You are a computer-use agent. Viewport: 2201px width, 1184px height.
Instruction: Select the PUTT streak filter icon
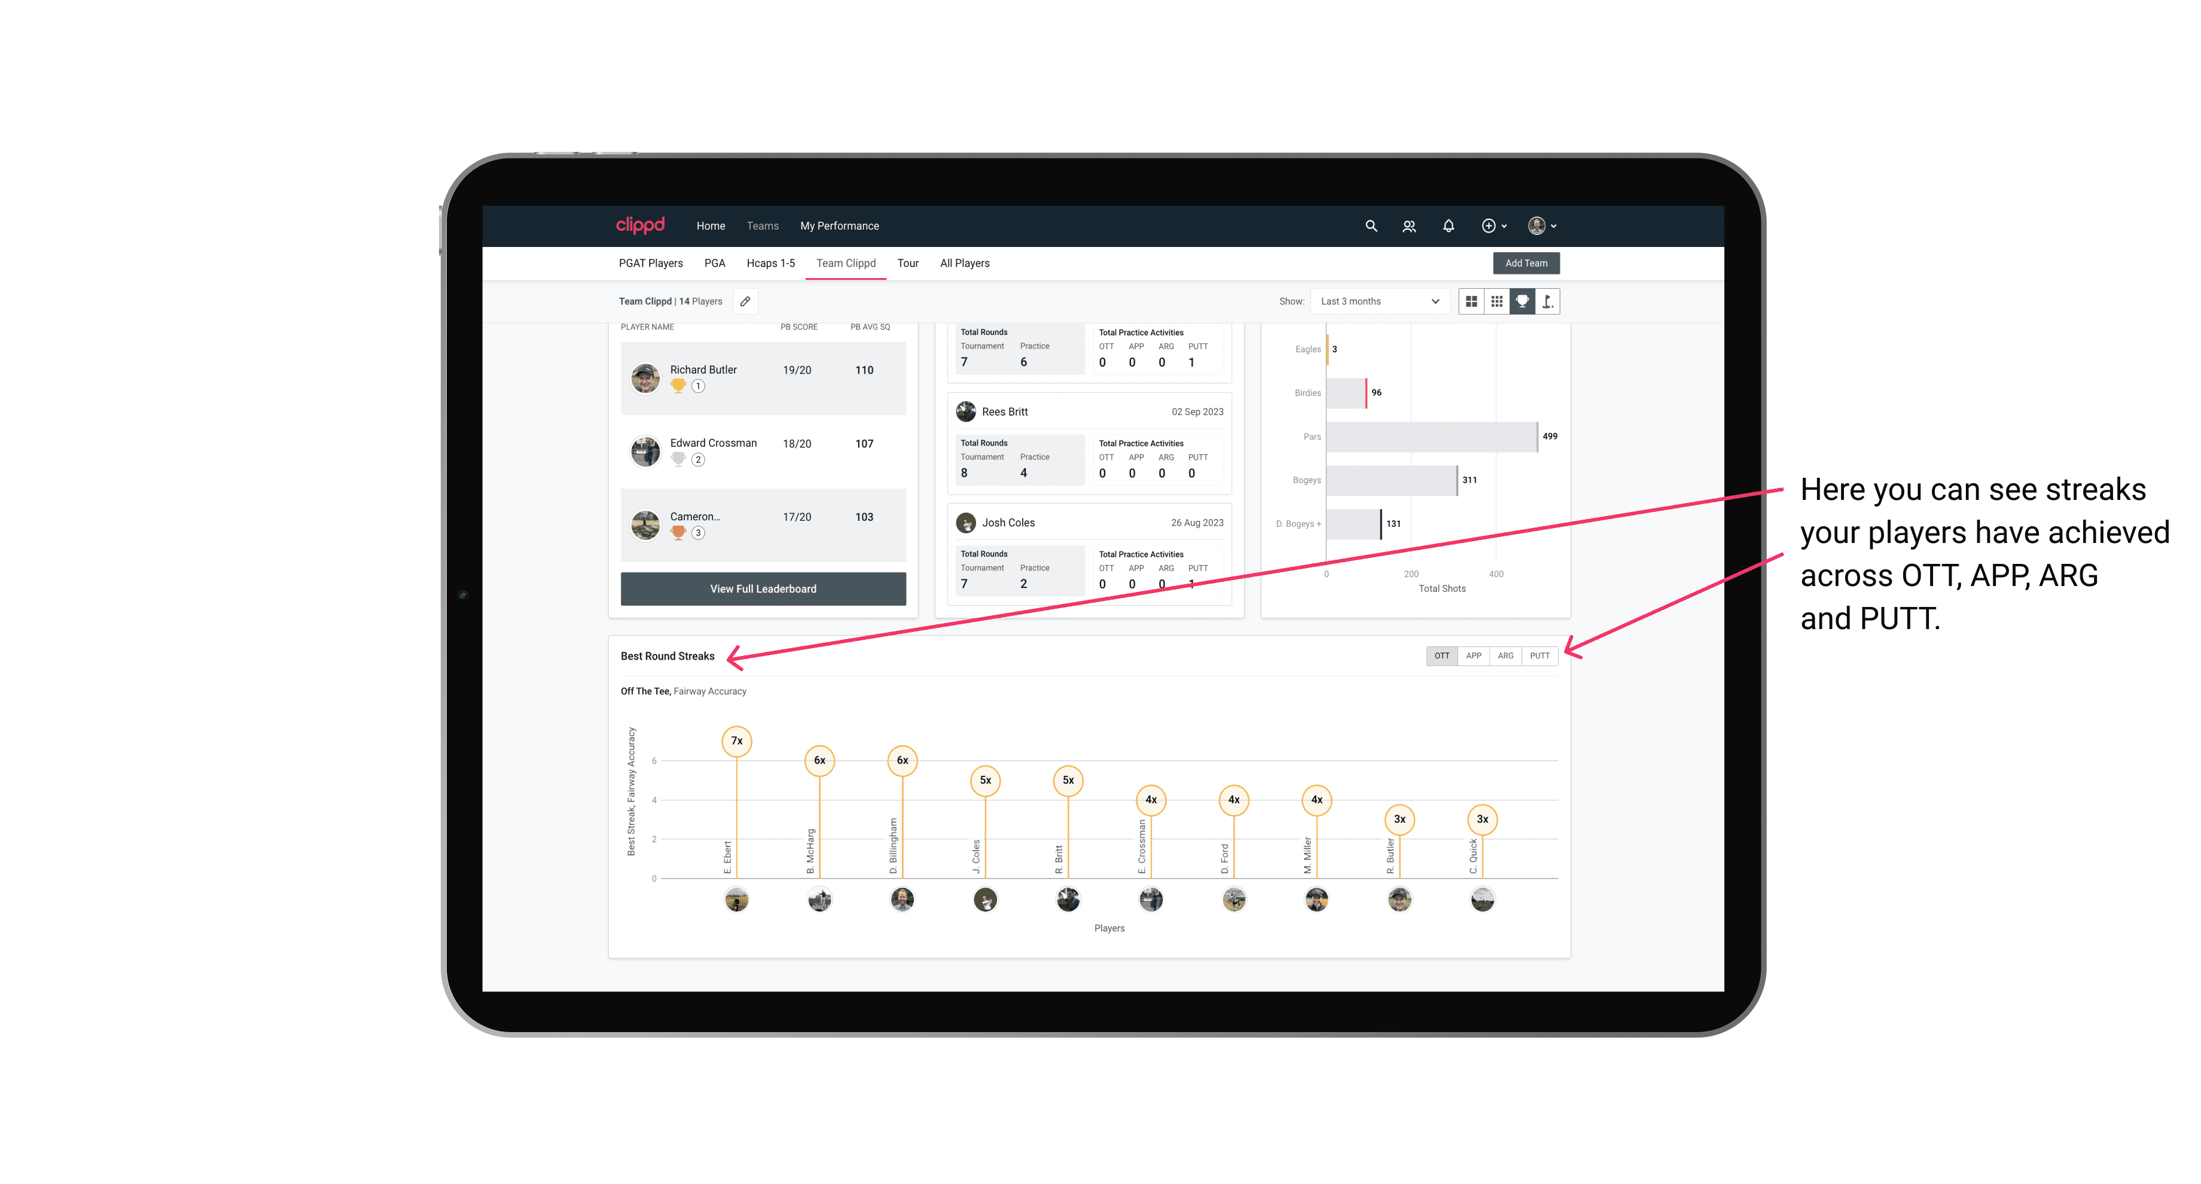click(x=1540, y=655)
